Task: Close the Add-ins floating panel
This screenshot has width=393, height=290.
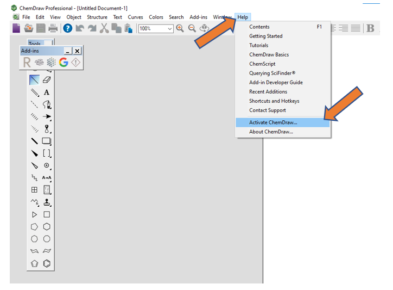Action: tap(77, 51)
